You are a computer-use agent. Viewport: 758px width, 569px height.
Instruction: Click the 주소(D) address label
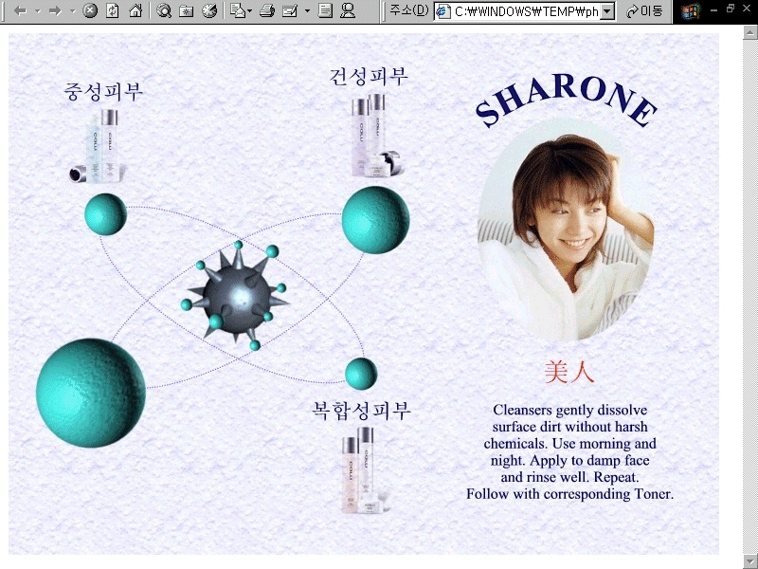[409, 10]
